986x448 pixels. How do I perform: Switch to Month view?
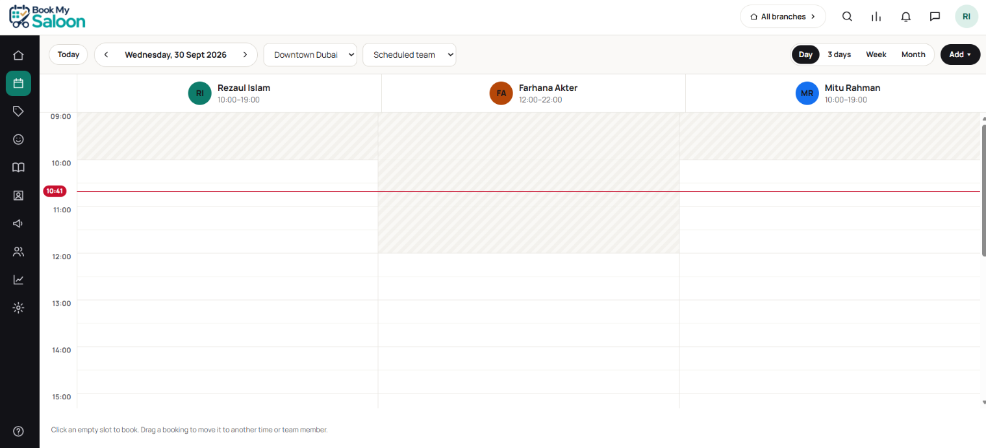(913, 55)
